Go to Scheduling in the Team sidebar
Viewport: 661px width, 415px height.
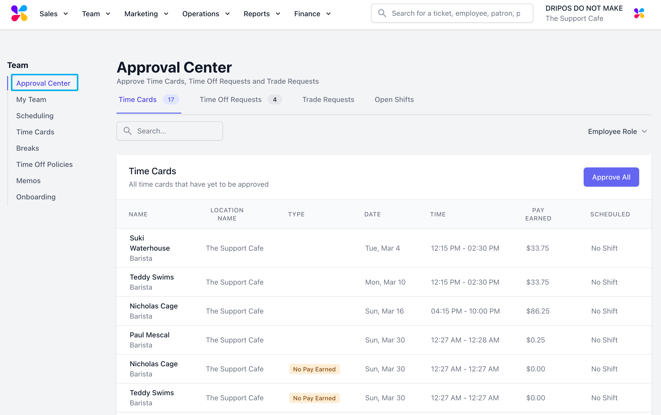(x=35, y=116)
